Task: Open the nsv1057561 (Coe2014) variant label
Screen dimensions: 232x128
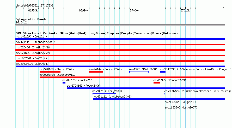Action: point(31,58)
